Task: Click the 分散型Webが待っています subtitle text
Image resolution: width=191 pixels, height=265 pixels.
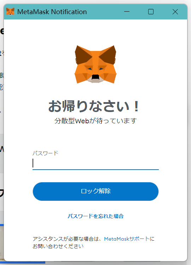Action: [x=95, y=121]
